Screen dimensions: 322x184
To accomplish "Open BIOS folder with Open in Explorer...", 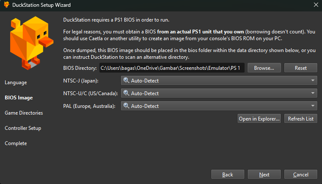I will pos(259,119).
